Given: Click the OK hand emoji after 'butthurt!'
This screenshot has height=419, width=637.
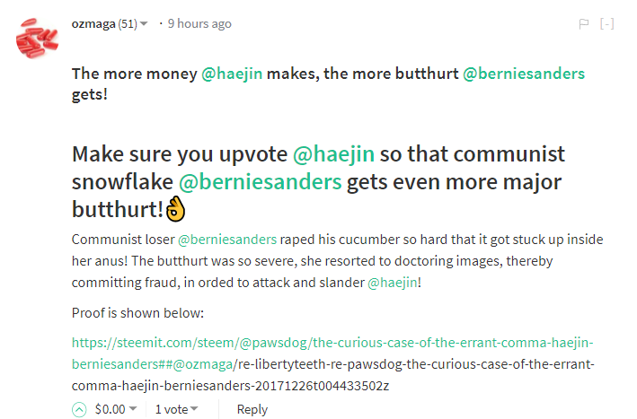Looking at the screenshot, I should tap(175, 209).
